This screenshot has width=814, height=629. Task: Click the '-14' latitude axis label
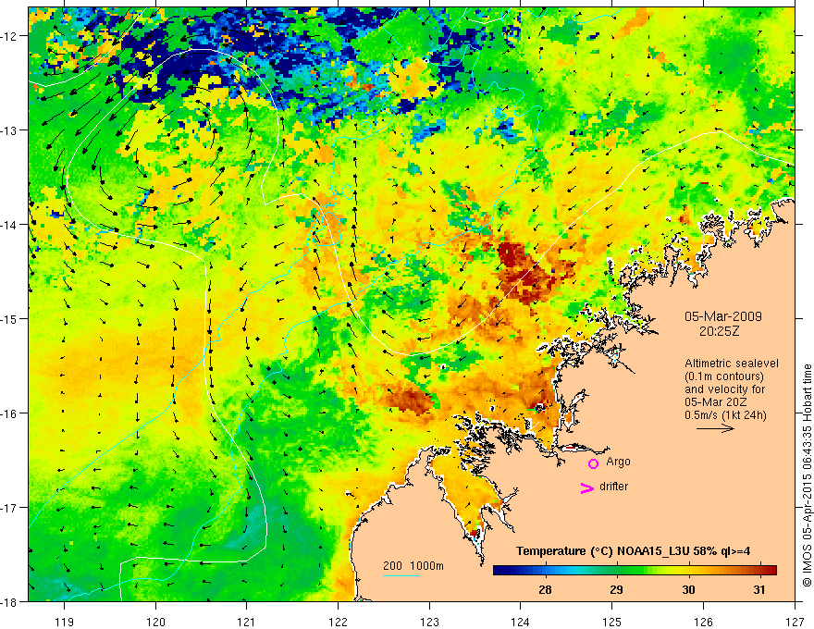click(10, 225)
